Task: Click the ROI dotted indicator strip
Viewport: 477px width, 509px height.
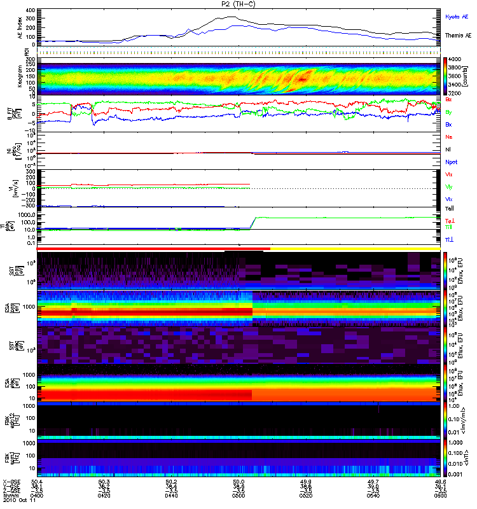Action: pos(238,52)
